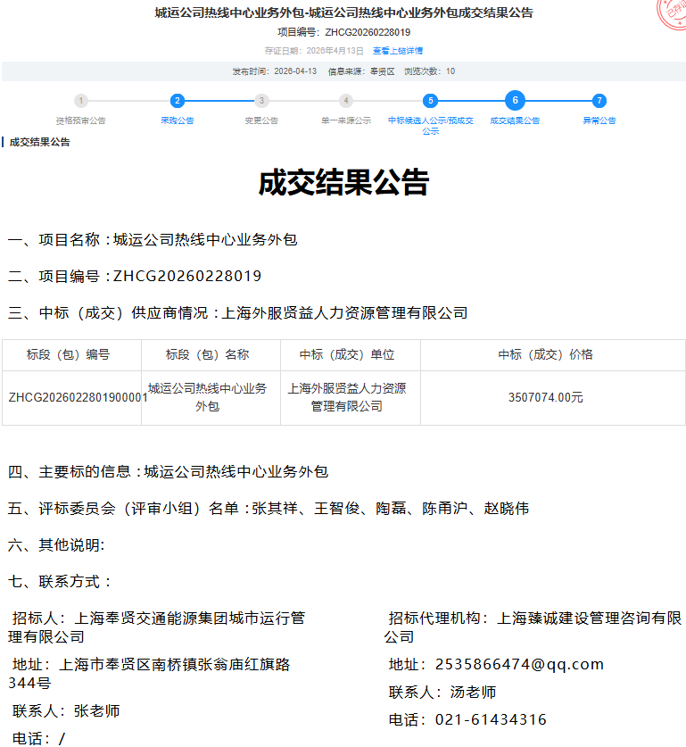Click step 2 circle for 采购公告
This screenshot has height=747, width=686.
point(178,101)
